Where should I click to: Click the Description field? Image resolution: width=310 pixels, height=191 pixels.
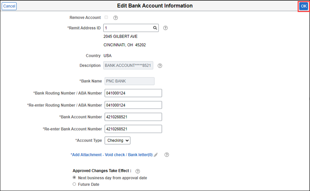(128, 65)
